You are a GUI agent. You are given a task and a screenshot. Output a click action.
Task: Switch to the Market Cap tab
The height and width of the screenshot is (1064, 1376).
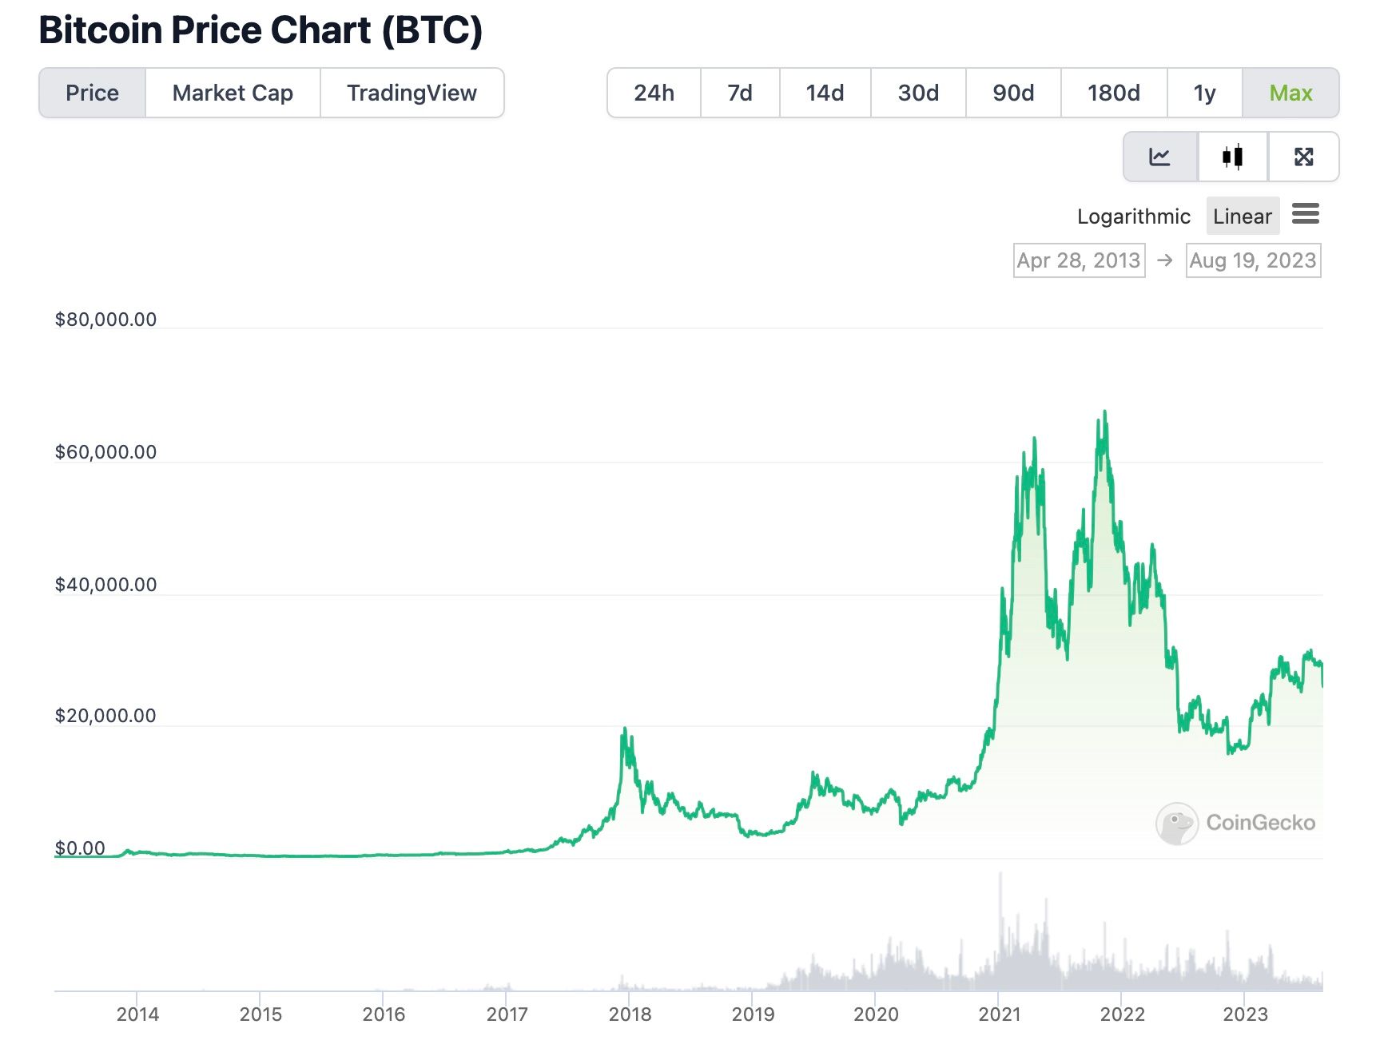233,93
